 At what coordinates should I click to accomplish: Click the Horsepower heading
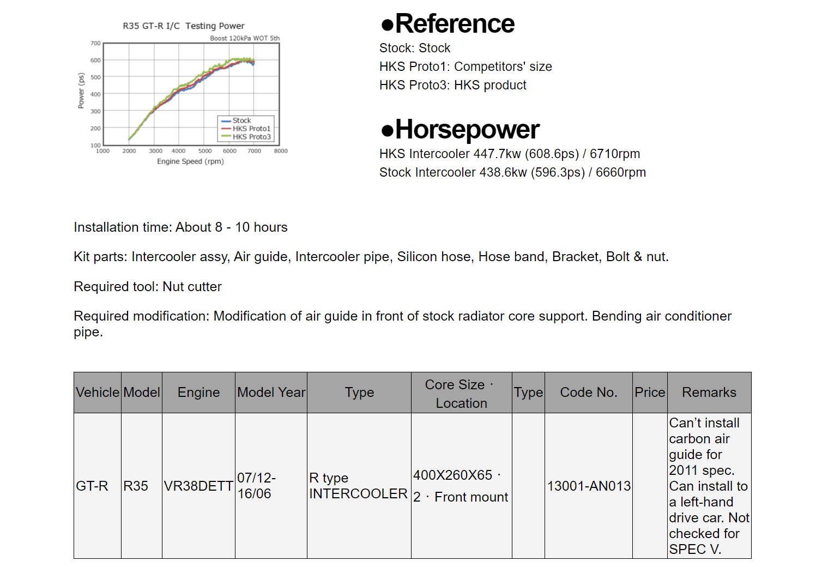[x=460, y=129]
